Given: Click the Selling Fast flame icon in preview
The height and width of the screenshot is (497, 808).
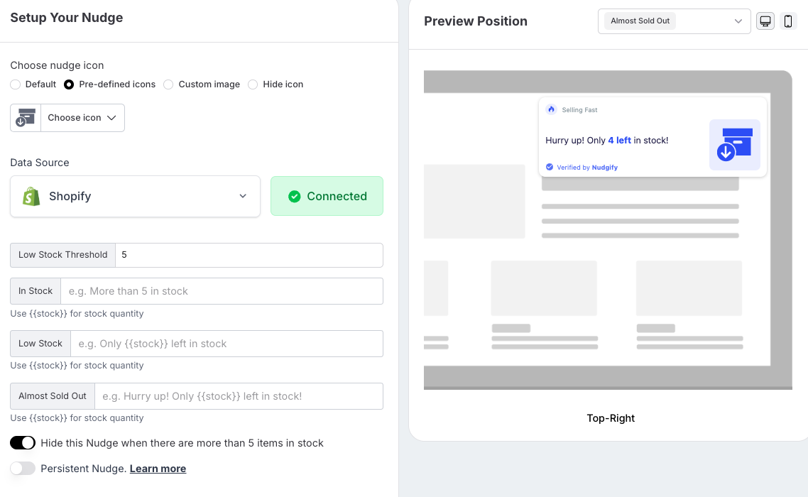Looking at the screenshot, I should tap(552, 109).
